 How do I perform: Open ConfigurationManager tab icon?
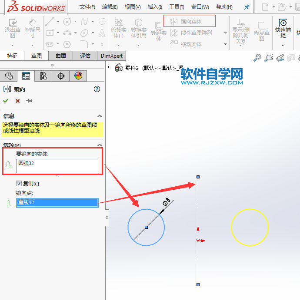[x=43, y=76]
